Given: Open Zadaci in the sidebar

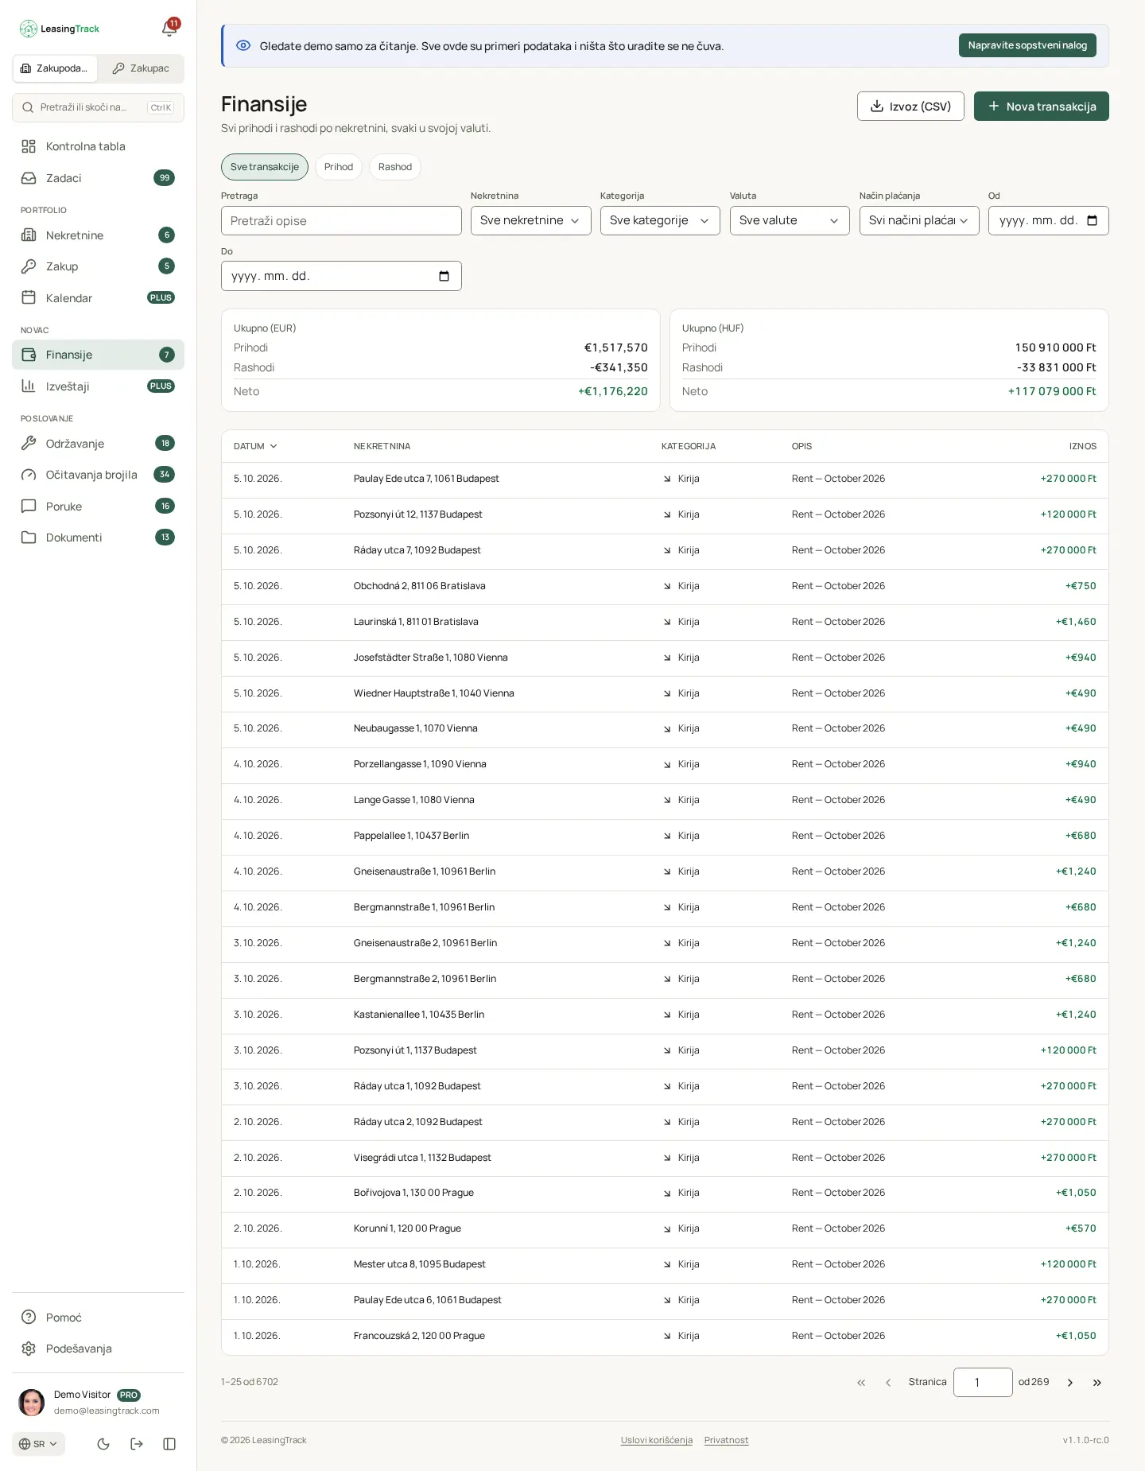Looking at the screenshot, I should (98, 178).
